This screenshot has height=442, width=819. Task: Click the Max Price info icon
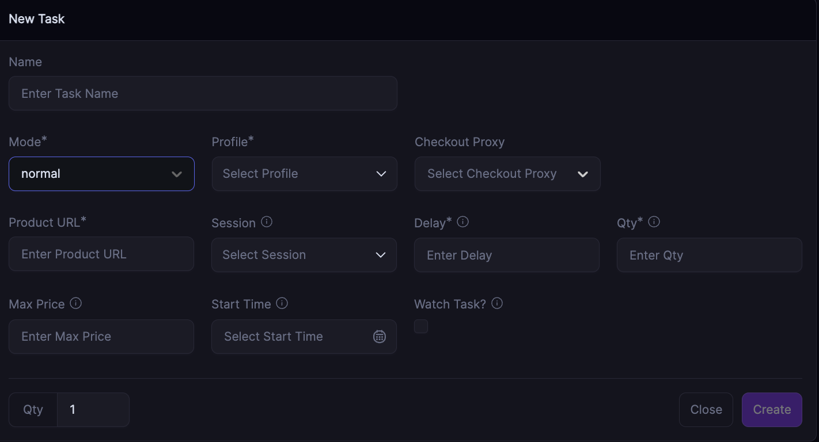click(x=75, y=303)
